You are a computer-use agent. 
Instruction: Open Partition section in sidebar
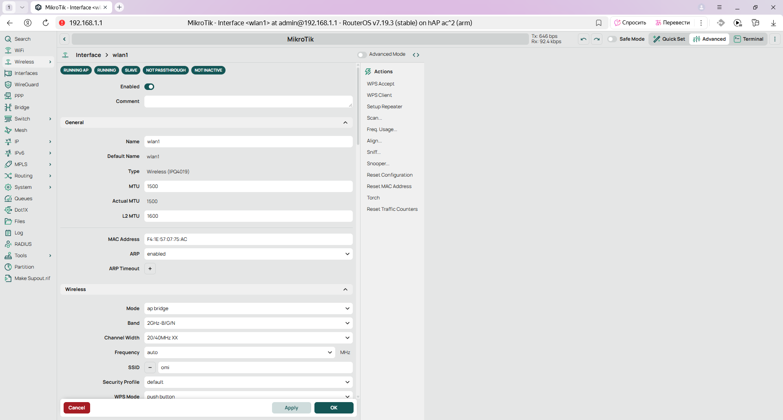[x=28, y=267]
